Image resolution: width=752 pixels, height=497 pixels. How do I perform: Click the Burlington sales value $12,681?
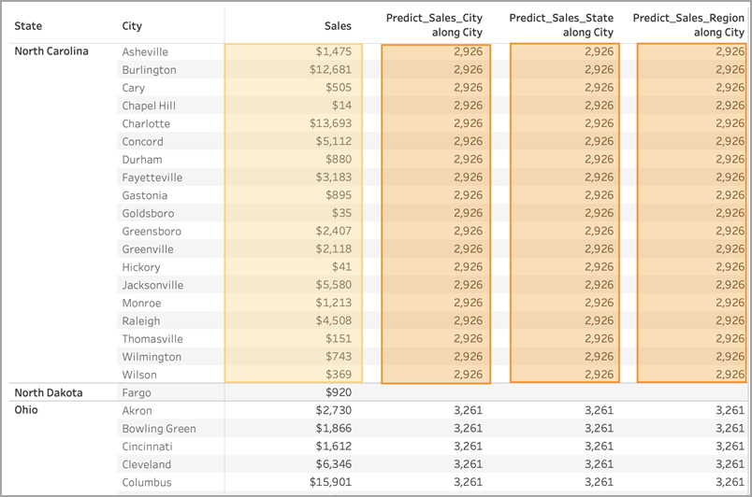coord(330,69)
